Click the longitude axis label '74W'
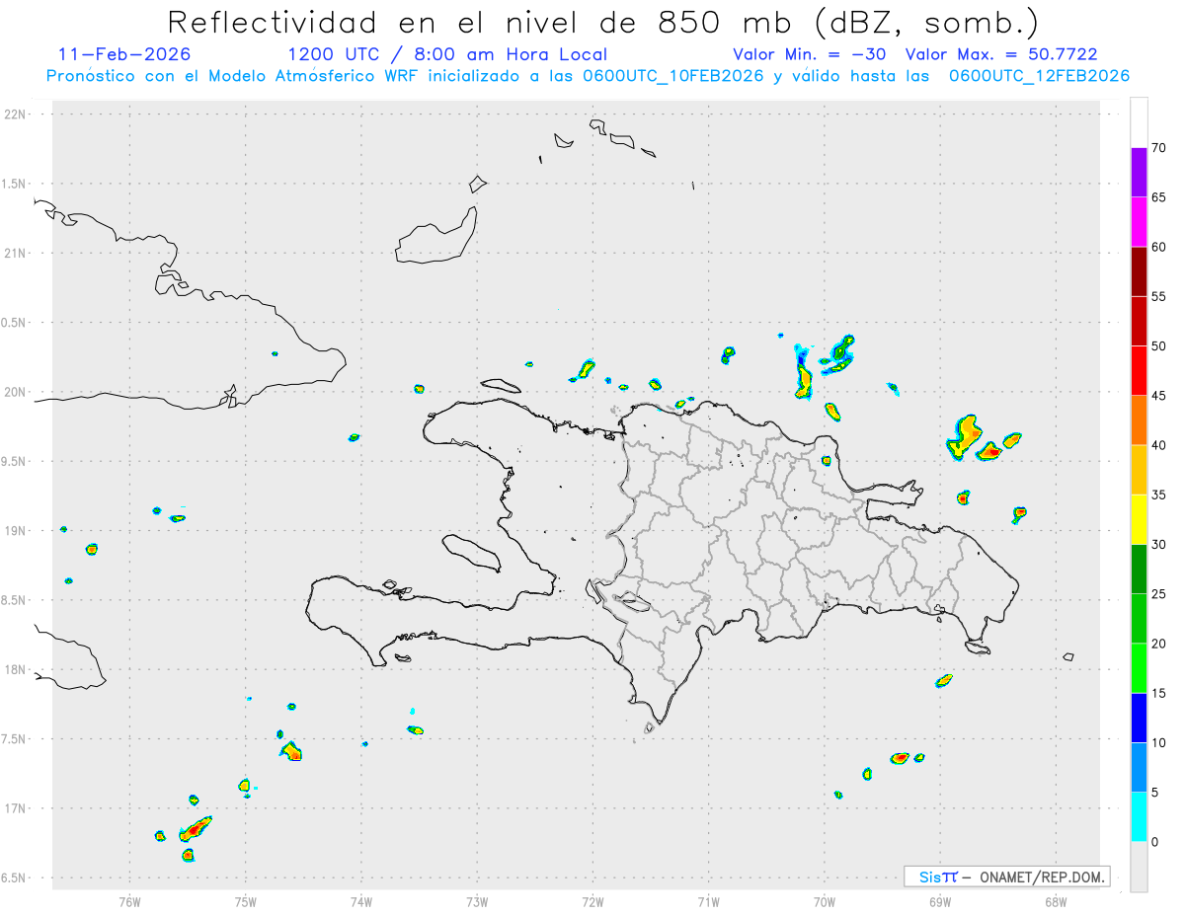Image resolution: width=1185 pixels, height=915 pixels. (361, 900)
